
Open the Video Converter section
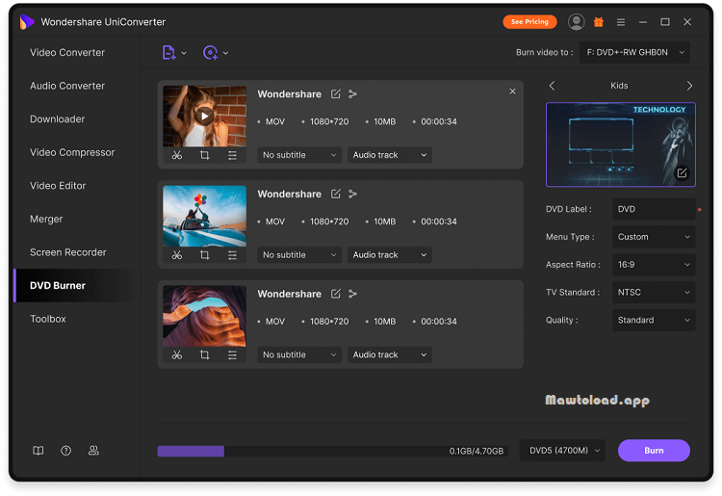coord(67,53)
